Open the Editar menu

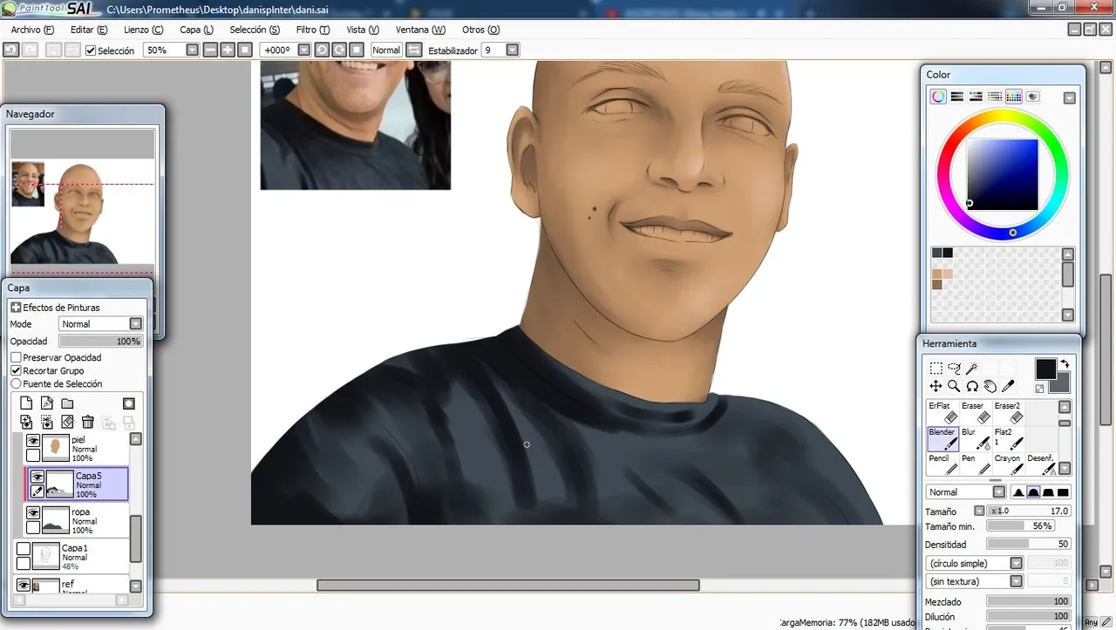89,30
